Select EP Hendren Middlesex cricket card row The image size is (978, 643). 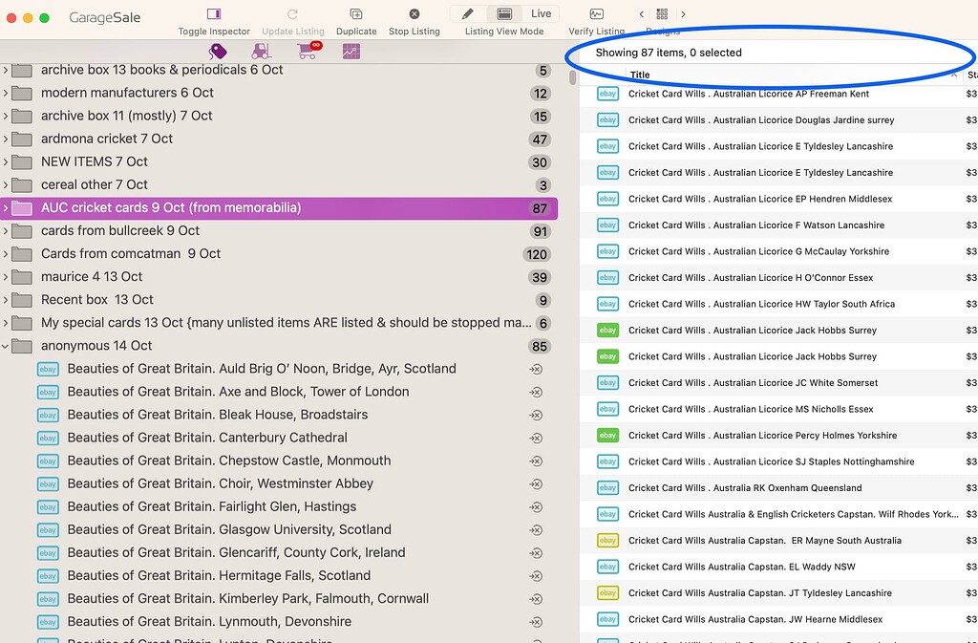(x=778, y=199)
